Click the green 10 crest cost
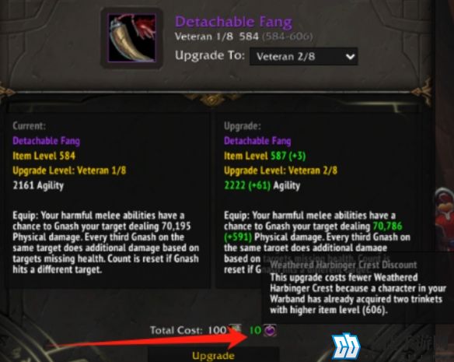454x362 pixels. (255, 330)
